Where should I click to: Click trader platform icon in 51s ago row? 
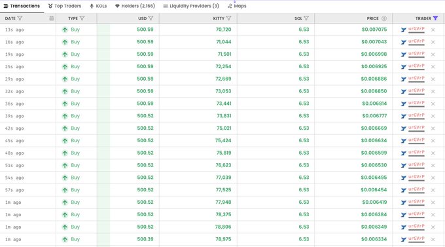404,165
